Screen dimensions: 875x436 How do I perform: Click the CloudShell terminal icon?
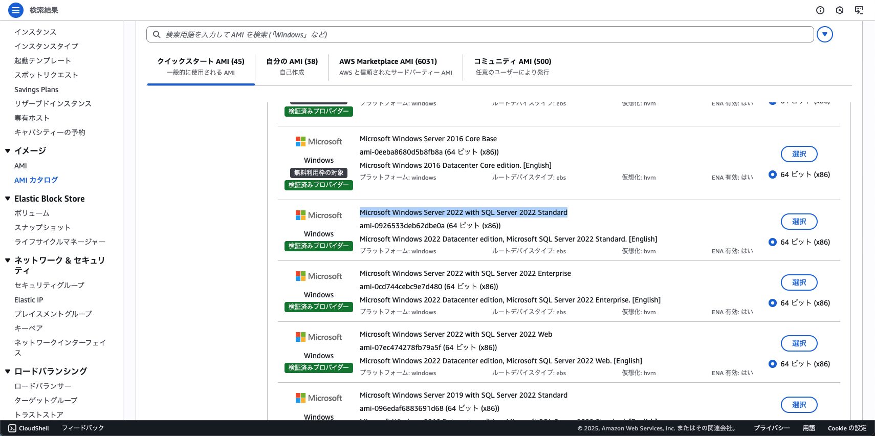click(12, 428)
